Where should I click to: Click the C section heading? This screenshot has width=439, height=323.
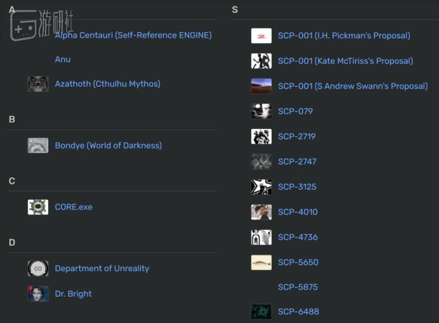pyautogui.click(x=12, y=181)
